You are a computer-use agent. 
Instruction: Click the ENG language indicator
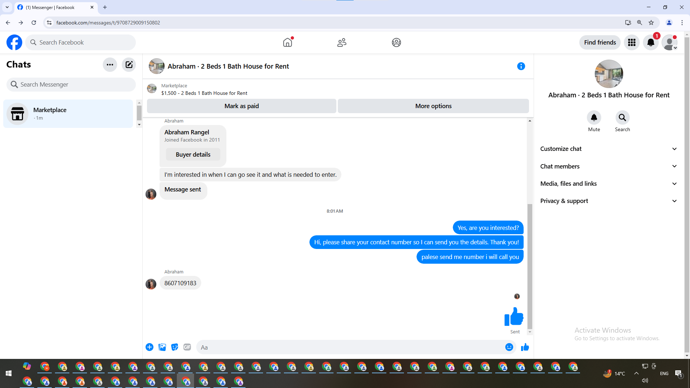point(664,374)
